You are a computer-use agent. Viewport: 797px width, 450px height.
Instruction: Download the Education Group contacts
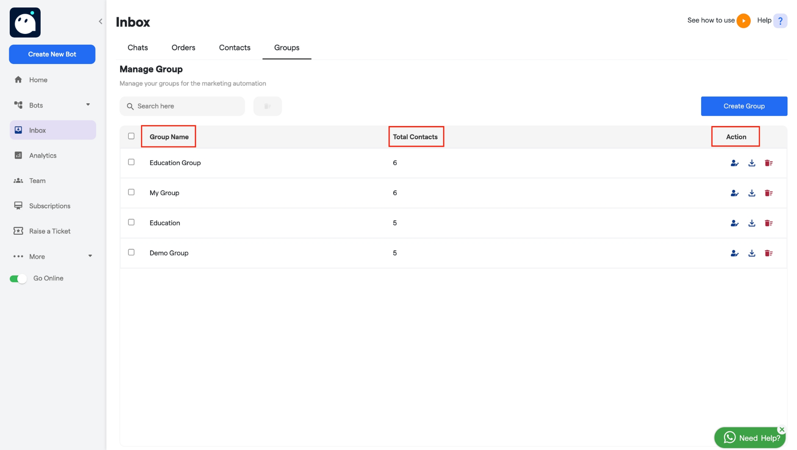tap(752, 163)
